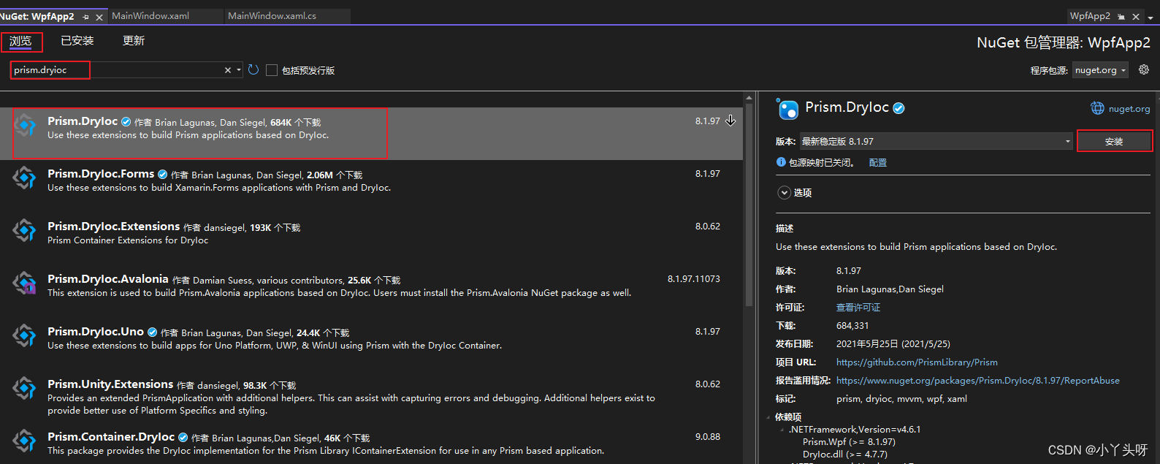Viewport: 1160px width, 464px height.
Task: Activate the WpfApp2 preview tab
Action: [1090, 16]
